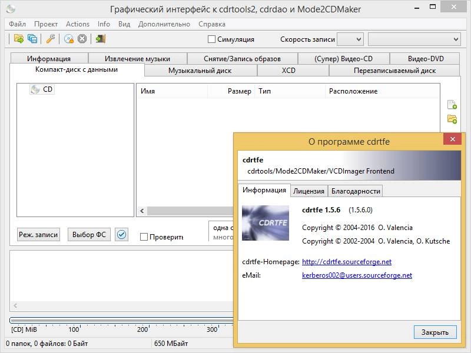Click the CD capacity progress bar
Viewport: 471px width, 353px height.
[x=122, y=320]
